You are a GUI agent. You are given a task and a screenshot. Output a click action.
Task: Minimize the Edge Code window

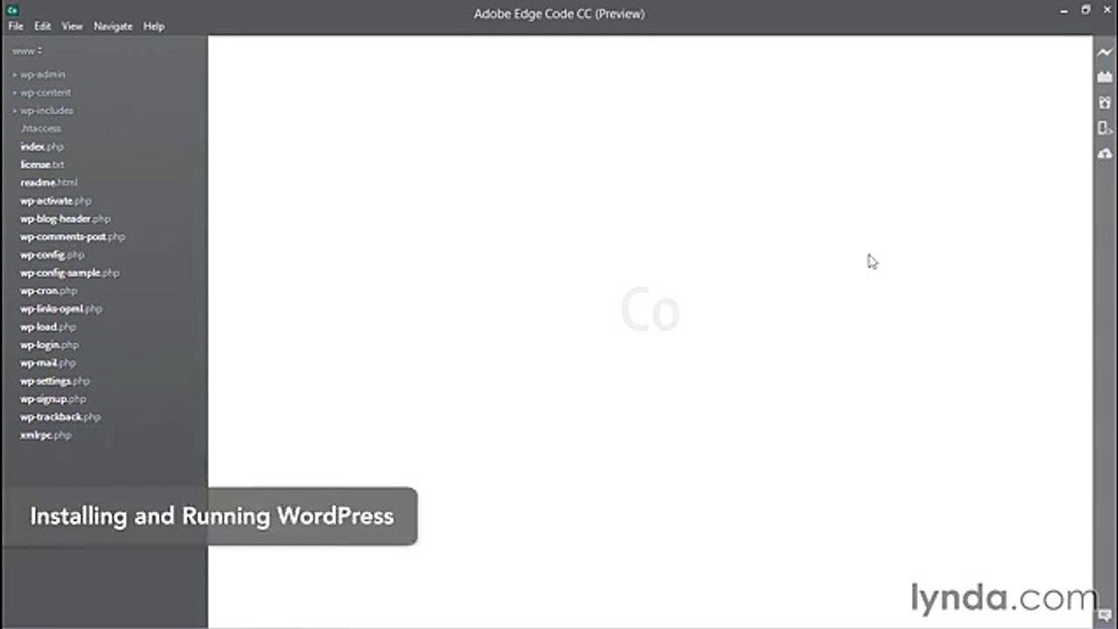pyautogui.click(x=1065, y=10)
